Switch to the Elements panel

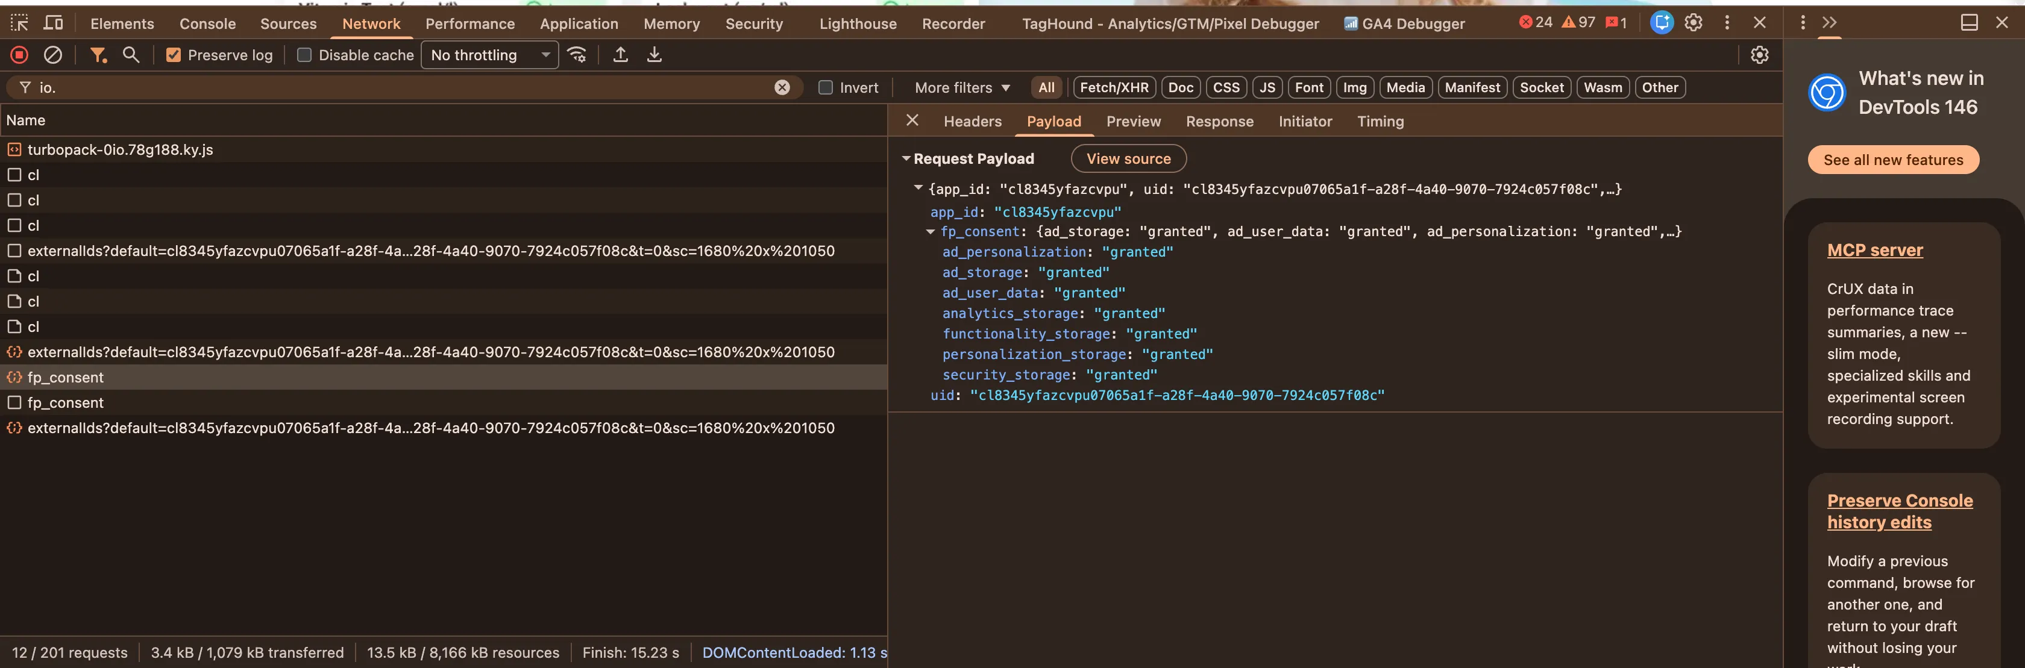point(122,23)
